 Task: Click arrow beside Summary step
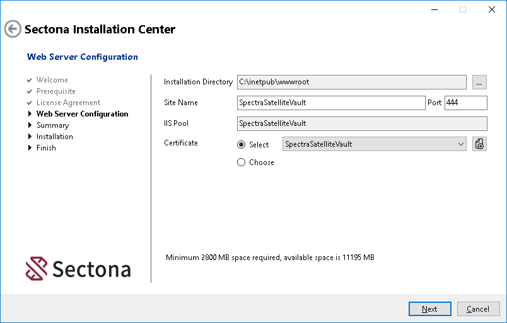30,125
